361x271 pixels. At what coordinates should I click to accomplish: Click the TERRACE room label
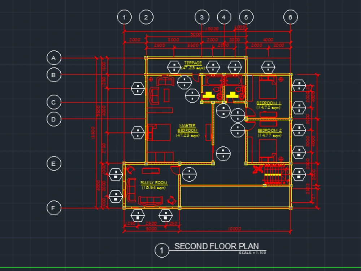coord(193,63)
